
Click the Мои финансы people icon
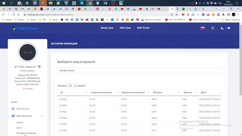[x=13, y=116]
